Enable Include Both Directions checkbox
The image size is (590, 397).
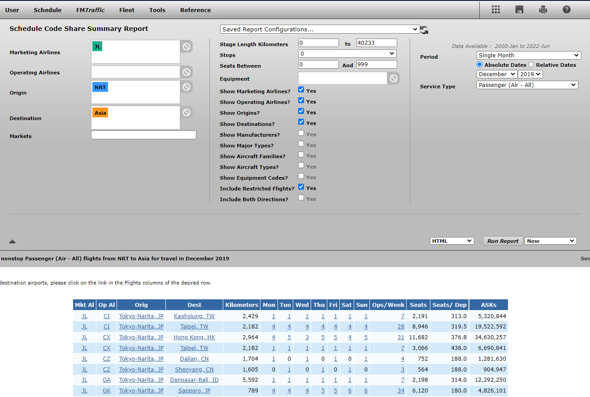pyautogui.click(x=301, y=198)
